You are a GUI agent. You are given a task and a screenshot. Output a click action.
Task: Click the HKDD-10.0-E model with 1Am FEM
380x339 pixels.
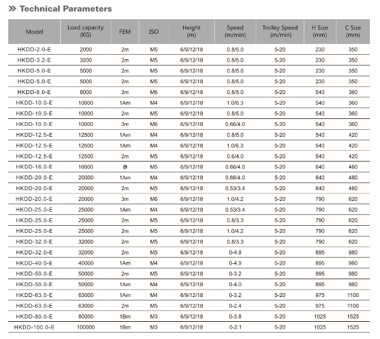coord(34,103)
